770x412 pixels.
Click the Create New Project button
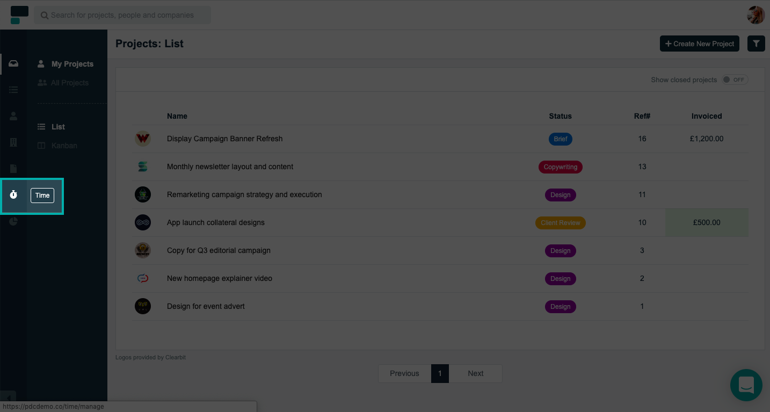coord(699,44)
